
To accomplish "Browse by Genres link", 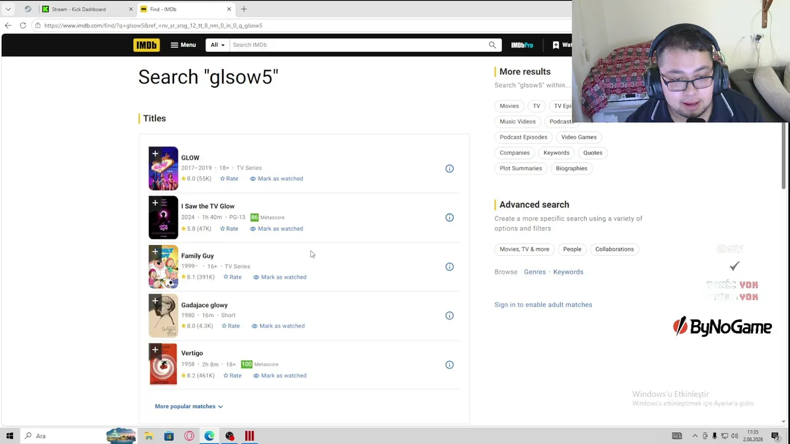I will [x=535, y=272].
